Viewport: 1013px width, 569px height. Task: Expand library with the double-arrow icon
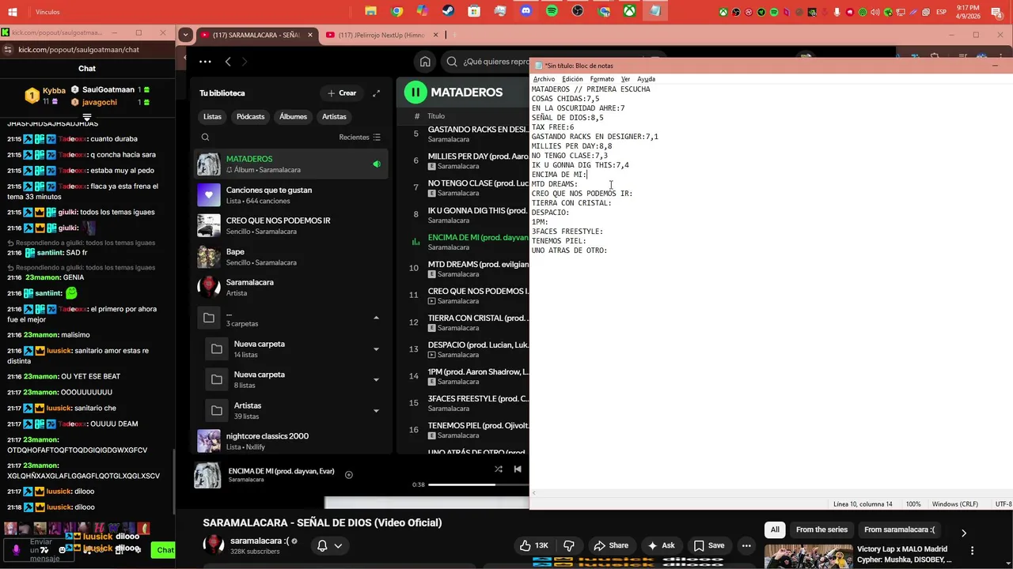coord(377,93)
